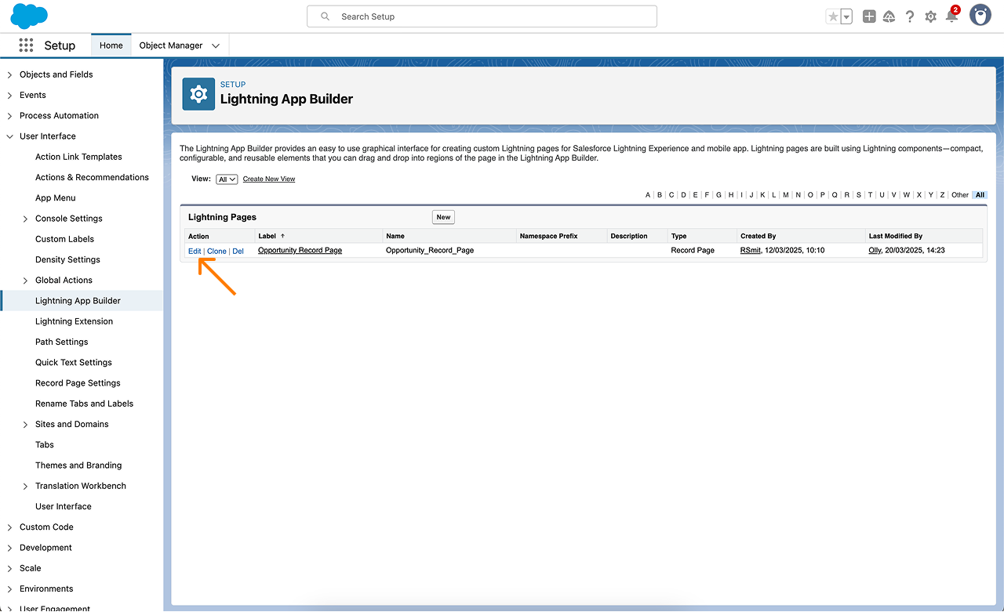
Task: Open the Notifications bell
Action: tap(951, 16)
